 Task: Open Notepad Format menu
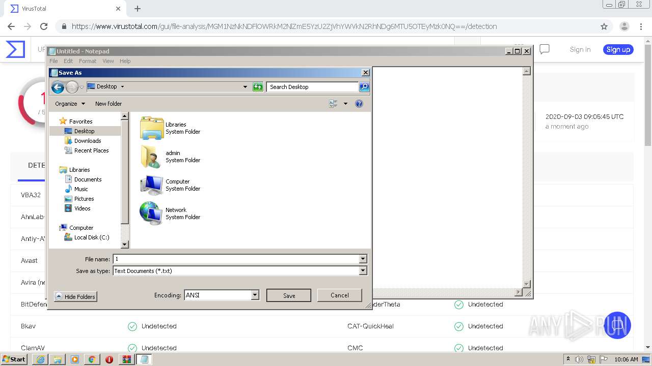click(88, 61)
